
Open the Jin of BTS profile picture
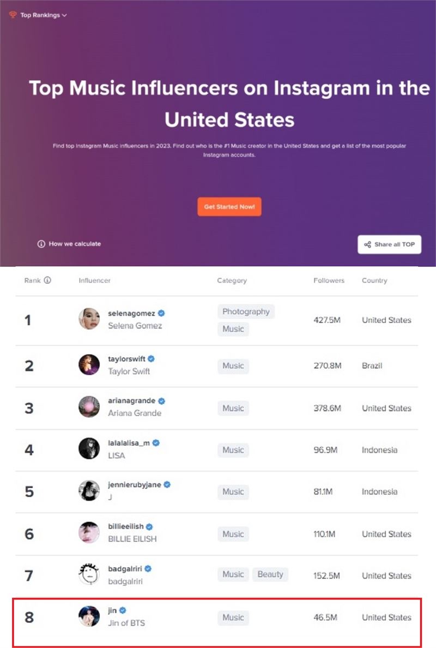(x=89, y=616)
